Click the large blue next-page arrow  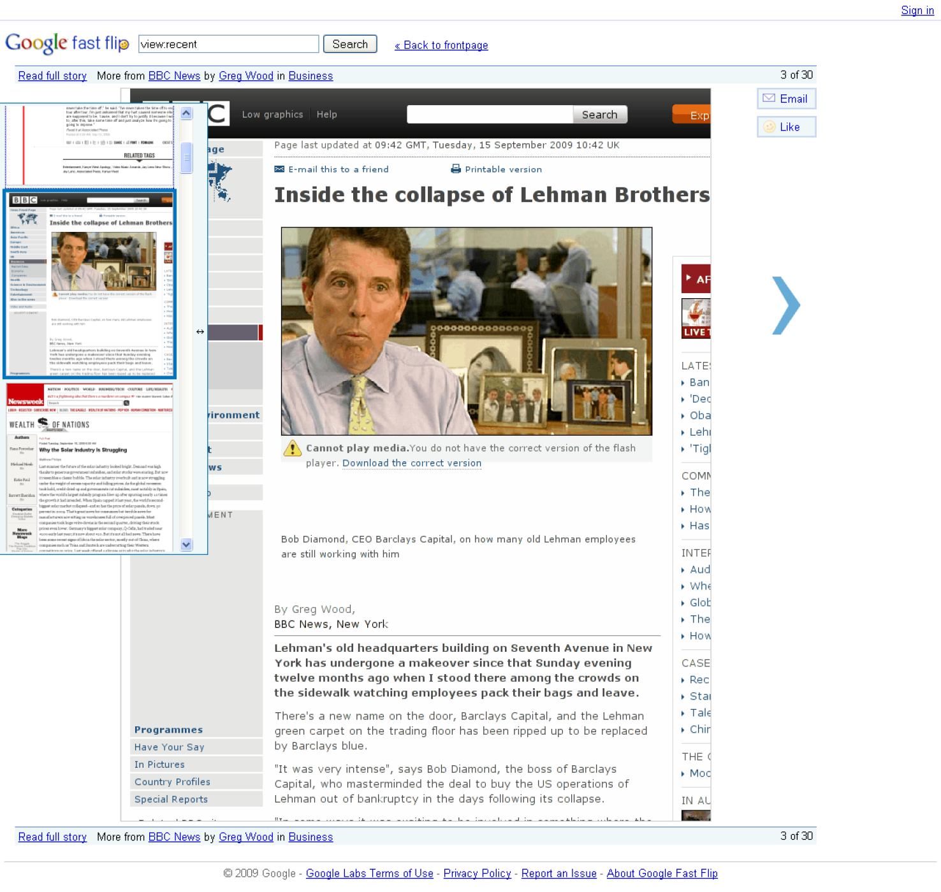(785, 306)
